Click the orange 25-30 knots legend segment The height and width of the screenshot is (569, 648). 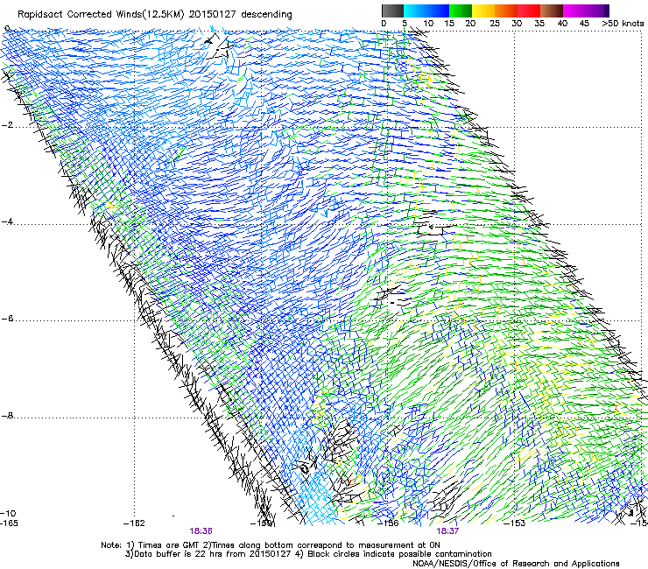[x=506, y=11]
